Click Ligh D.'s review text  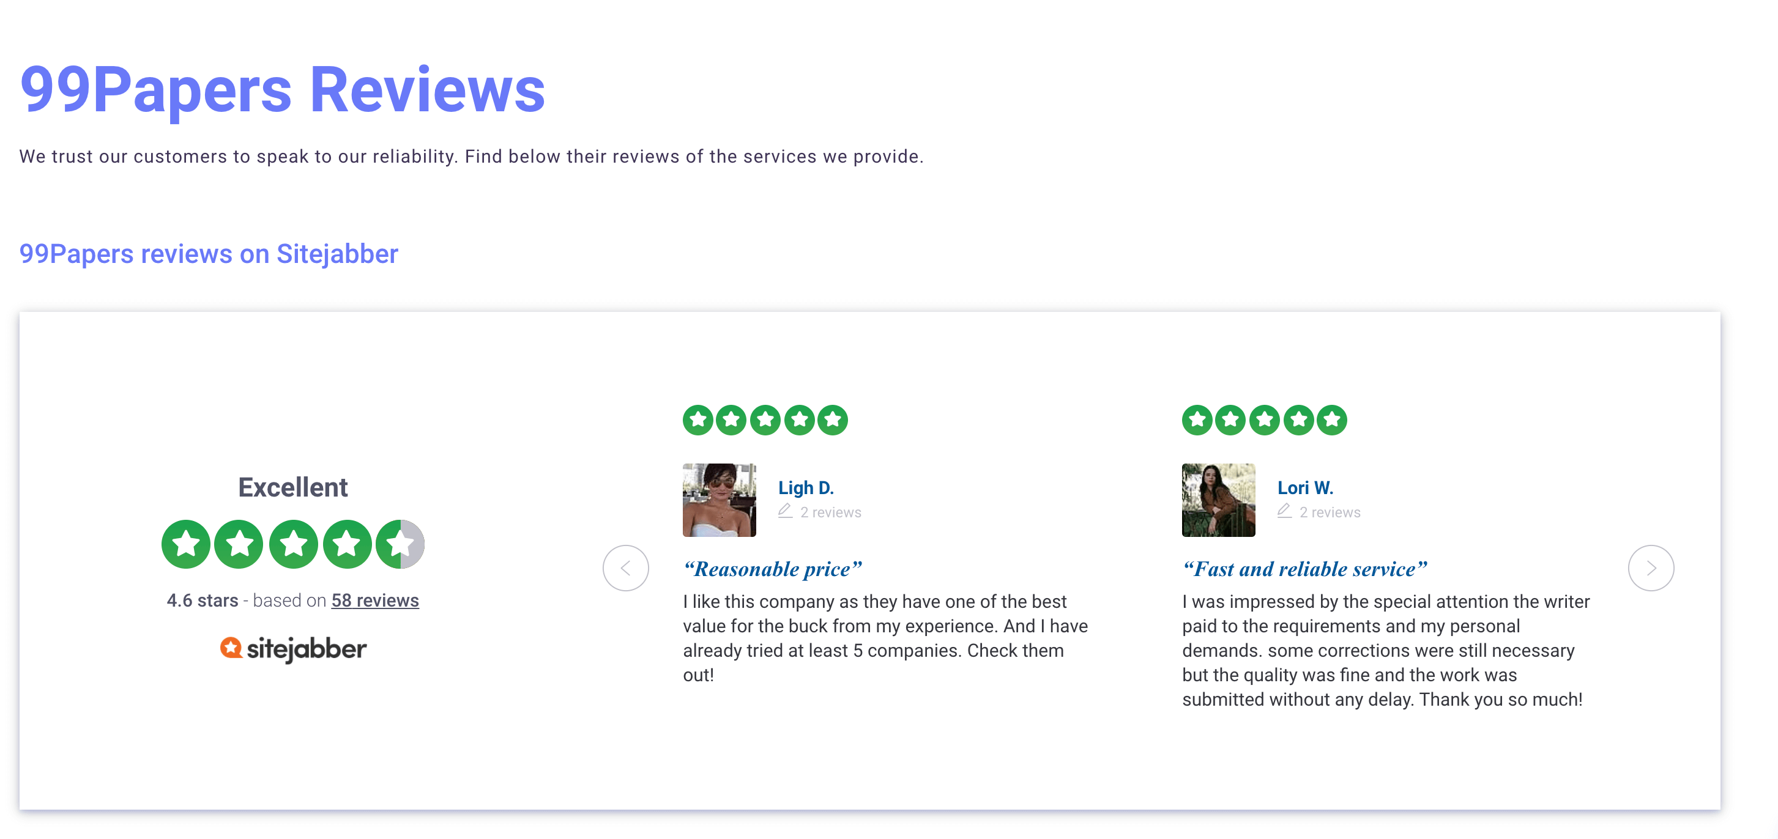pos(885,638)
